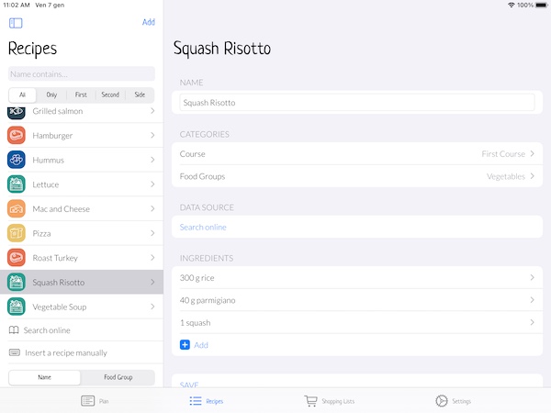
Task: Expand the Course category chevron
Action: click(x=533, y=154)
